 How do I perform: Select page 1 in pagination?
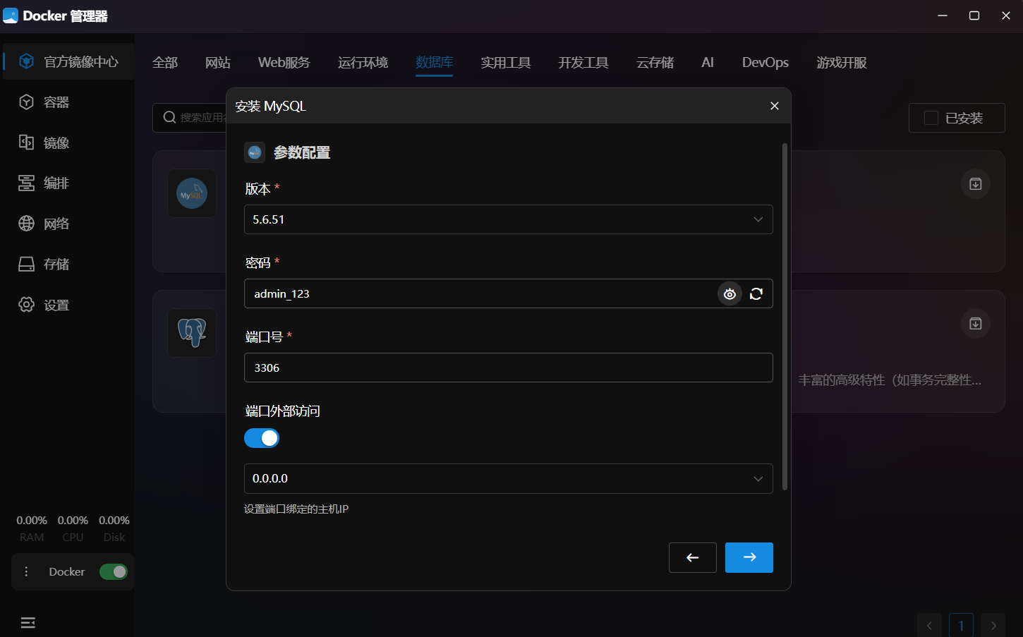(961, 625)
